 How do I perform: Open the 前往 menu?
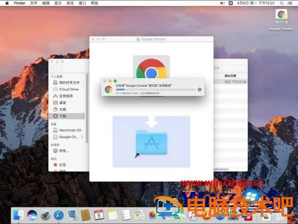tap(70, 3)
